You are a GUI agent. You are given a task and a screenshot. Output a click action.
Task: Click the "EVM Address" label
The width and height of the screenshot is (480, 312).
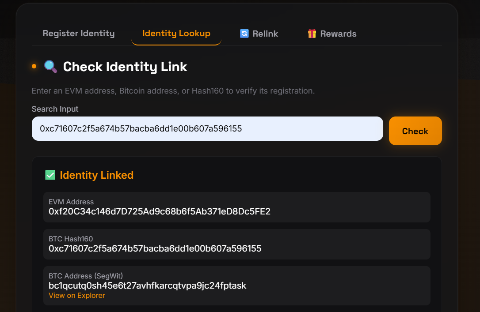coord(71,202)
